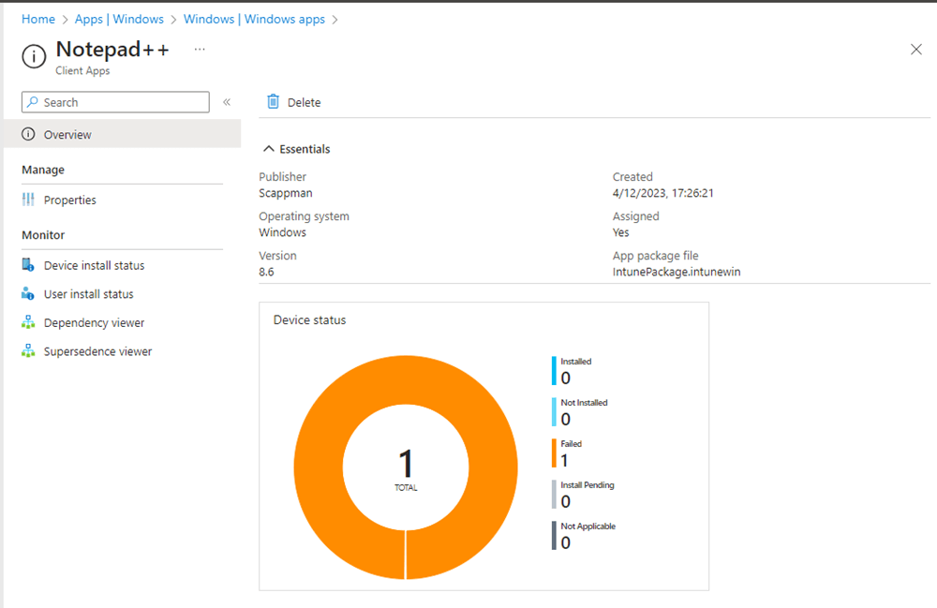Click the User install status icon

point(28,293)
